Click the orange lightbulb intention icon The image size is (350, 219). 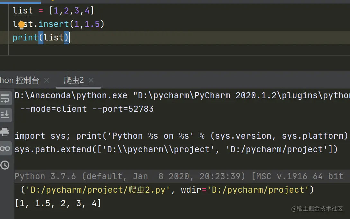tap(22, 25)
